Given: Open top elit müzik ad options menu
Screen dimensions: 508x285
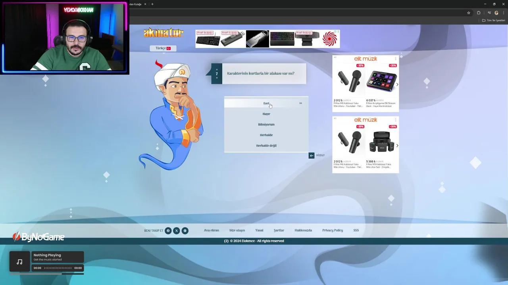Looking at the screenshot, I should (x=395, y=59).
